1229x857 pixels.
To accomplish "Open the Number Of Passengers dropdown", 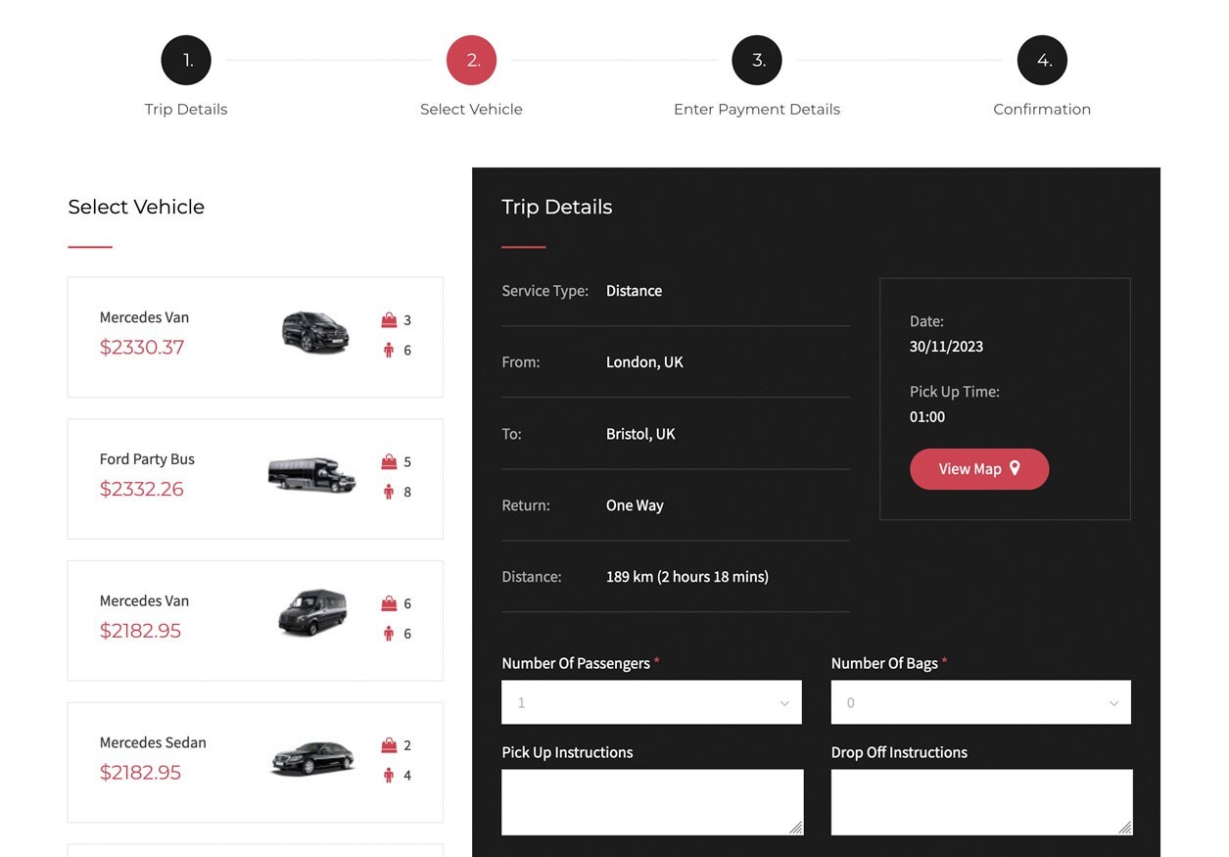I will pos(651,702).
